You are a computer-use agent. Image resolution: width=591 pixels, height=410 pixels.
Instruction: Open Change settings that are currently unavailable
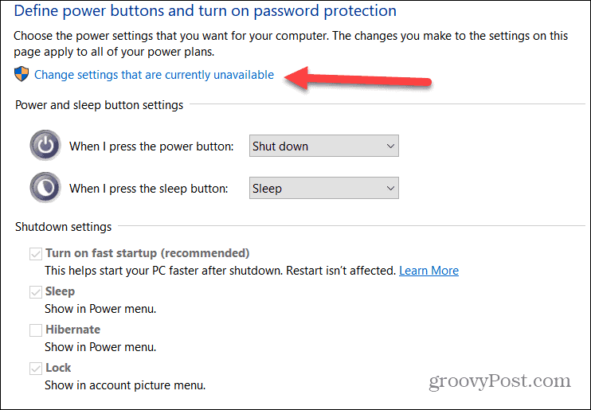(154, 75)
